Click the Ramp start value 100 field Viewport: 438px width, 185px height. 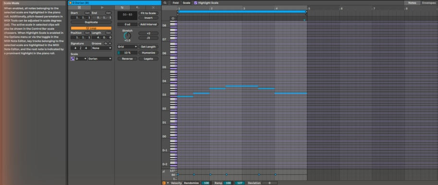tap(228, 183)
